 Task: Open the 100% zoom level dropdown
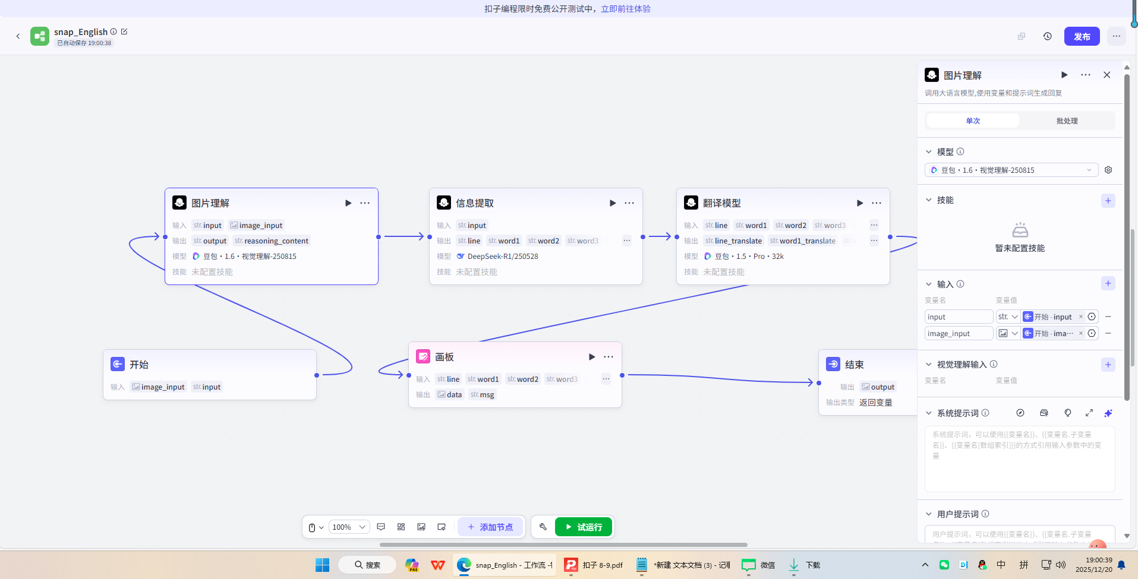pyautogui.click(x=349, y=527)
